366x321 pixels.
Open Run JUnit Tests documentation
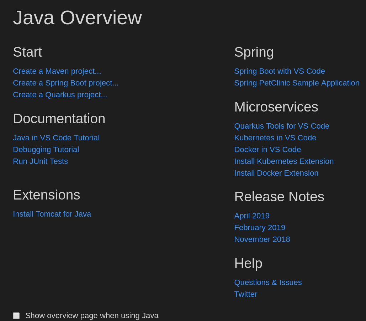click(40, 161)
